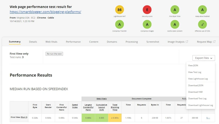The height and width of the screenshot is (124, 219).
Task: Choose Download Lighthouse Log option
Action: 200,105
